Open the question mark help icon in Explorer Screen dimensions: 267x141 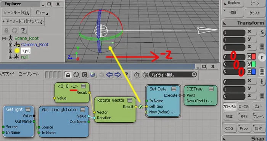click(23, 30)
